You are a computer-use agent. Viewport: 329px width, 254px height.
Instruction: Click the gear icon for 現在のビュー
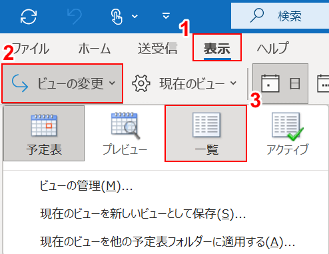(141, 83)
